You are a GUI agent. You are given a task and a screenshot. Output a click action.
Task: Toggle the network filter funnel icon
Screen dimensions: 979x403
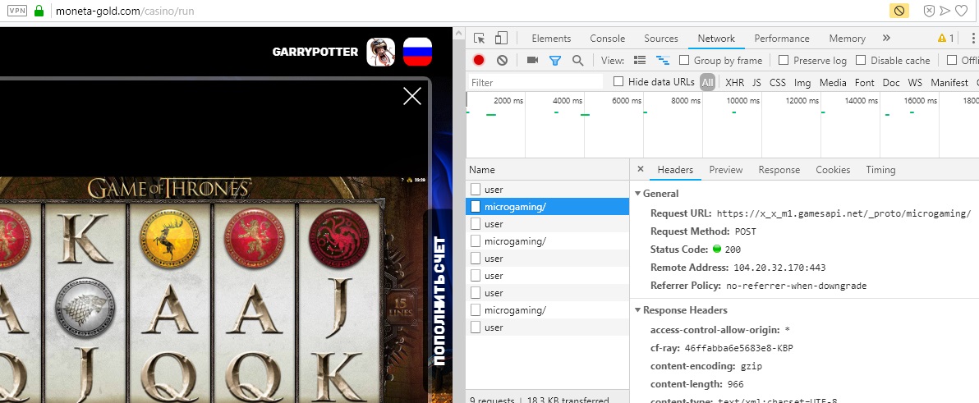click(x=555, y=60)
